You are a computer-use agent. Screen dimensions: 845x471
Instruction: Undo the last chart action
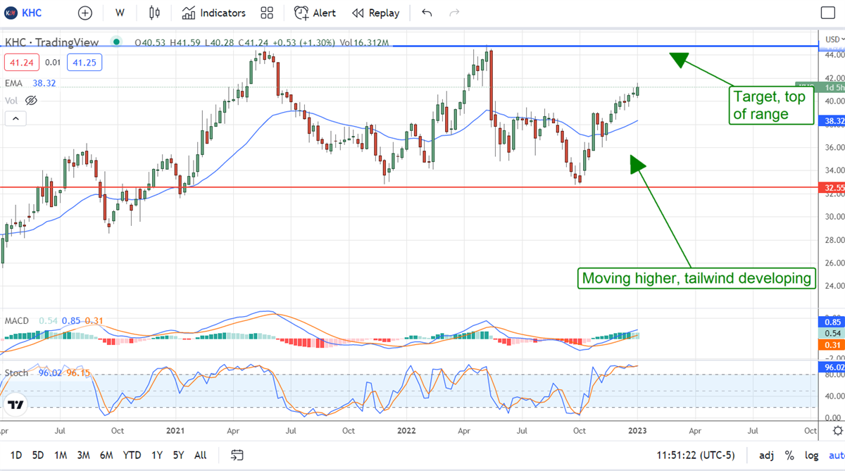427,13
